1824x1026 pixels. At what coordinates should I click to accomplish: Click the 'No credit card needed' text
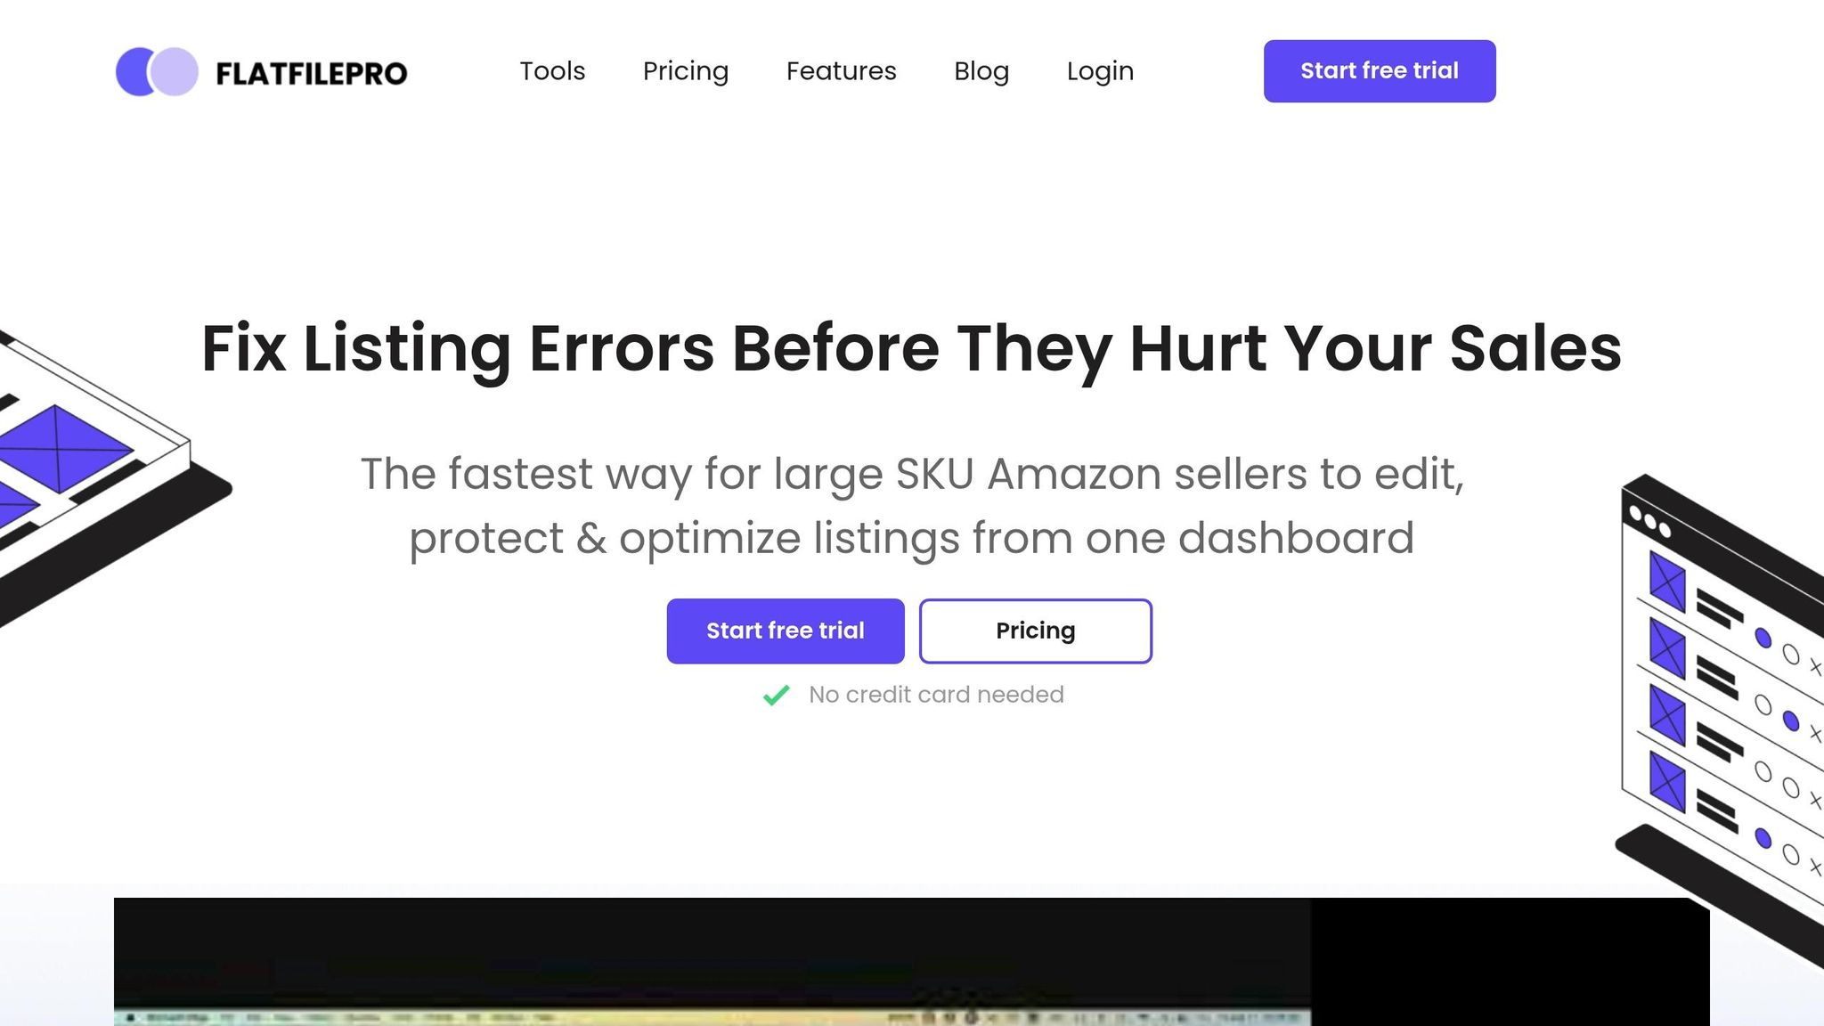coord(935,694)
